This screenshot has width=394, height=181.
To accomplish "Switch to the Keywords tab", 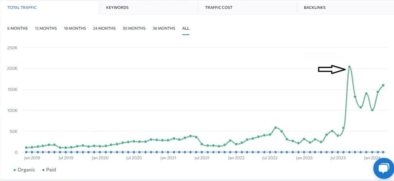I will (x=117, y=8).
